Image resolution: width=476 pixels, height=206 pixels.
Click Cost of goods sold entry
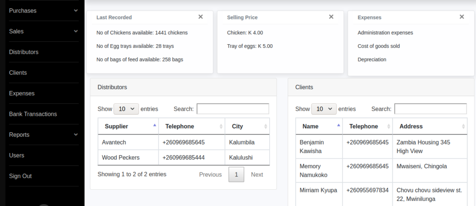pos(378,46)
